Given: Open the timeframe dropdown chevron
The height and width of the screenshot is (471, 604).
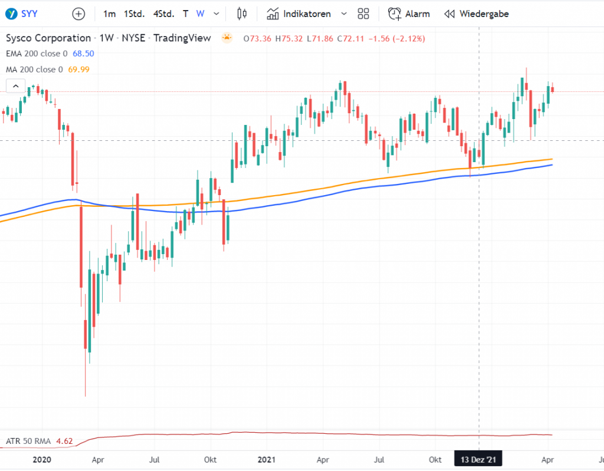Looking at the screenshot, I should 216,14.
